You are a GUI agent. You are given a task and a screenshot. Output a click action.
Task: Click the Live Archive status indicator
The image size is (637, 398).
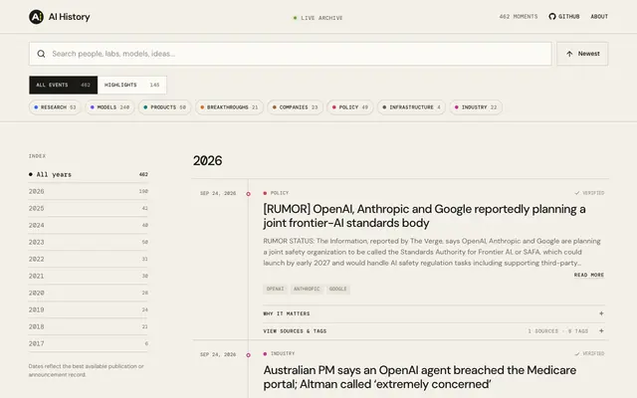pos(318,18)
